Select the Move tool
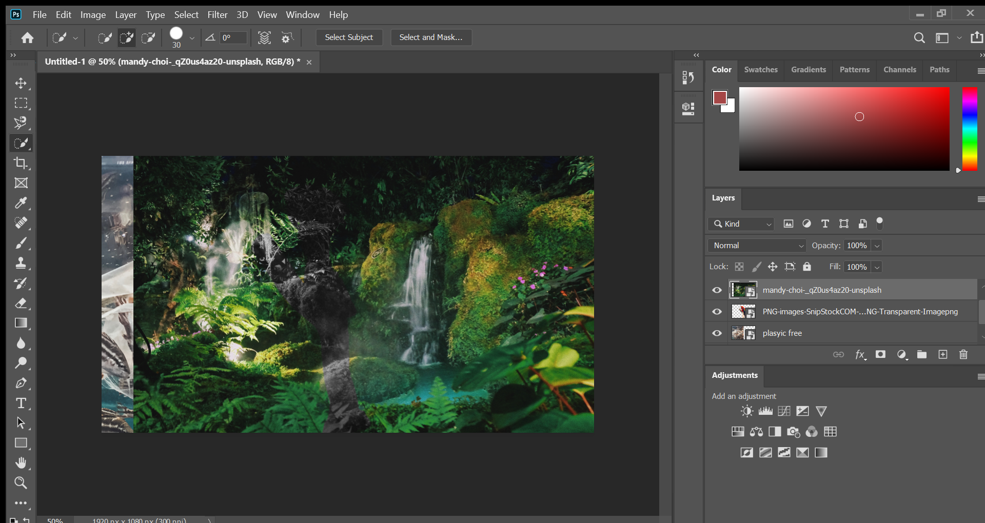Image resolution: width=985 pixels, height=523 pixels. pyautogui.click(x=21, y=83)
